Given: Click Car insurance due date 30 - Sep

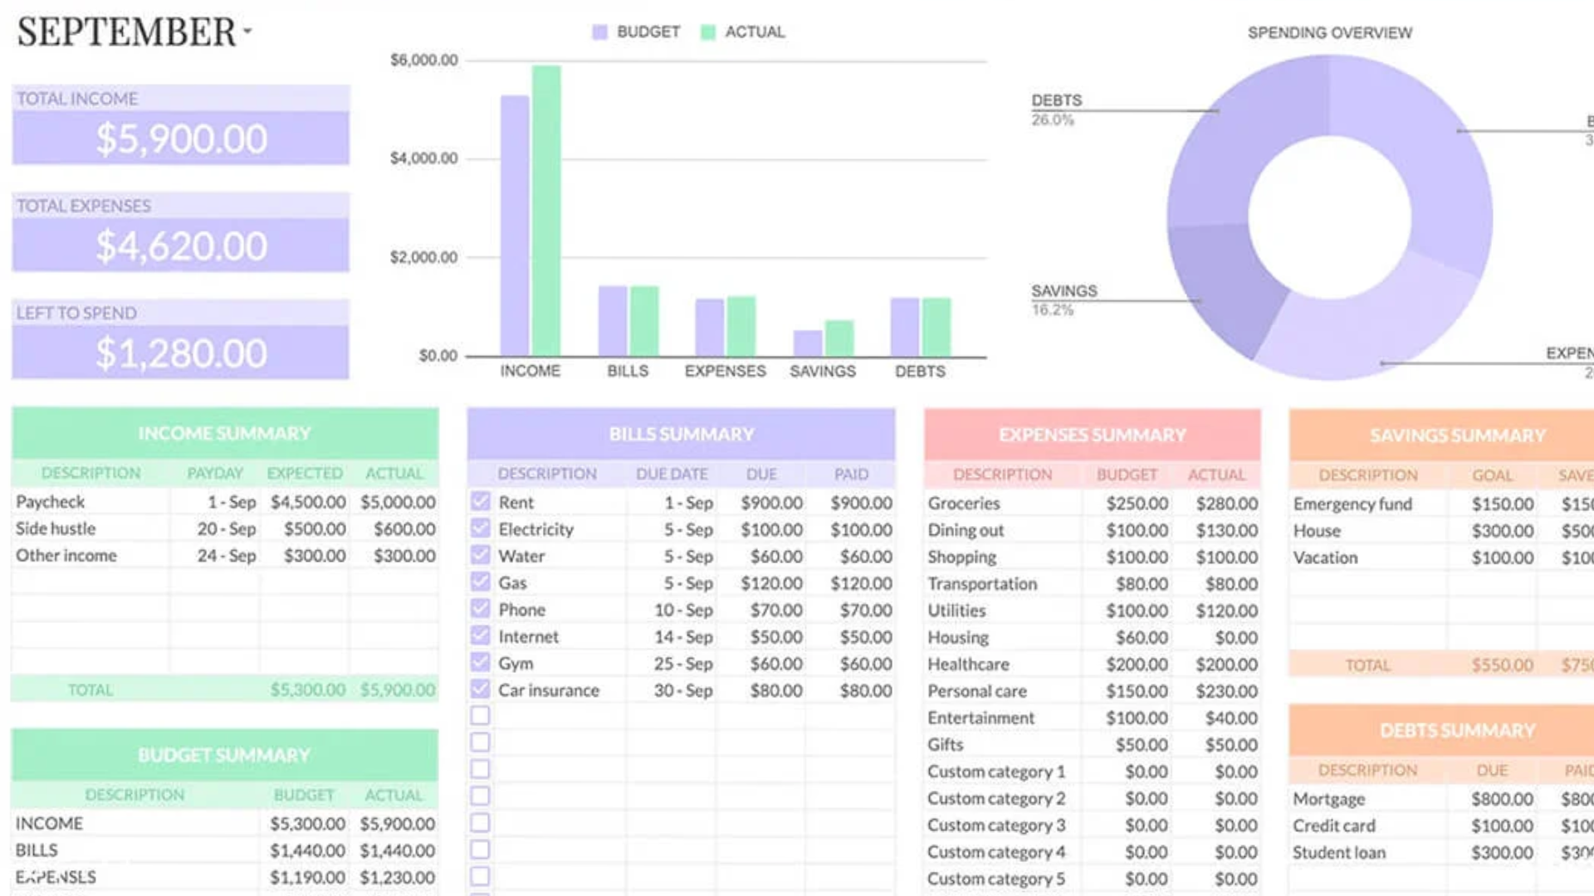Looking at the screenshot, I should pyautogui.click(x=682, y=690).
